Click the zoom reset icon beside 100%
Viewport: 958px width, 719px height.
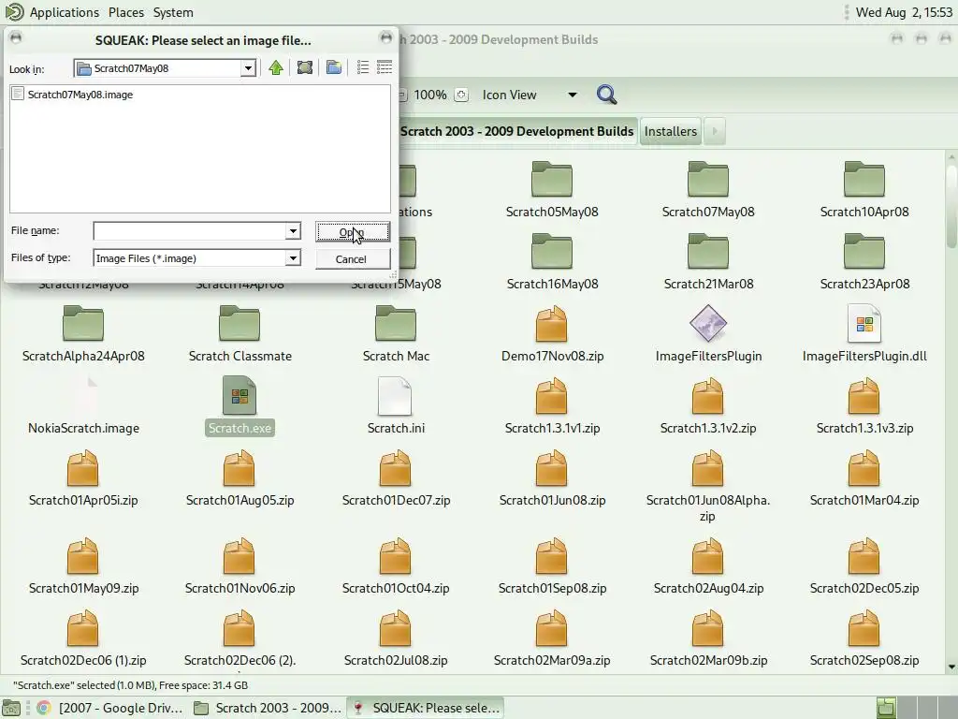pyautogui.click(x=461, y=95)
